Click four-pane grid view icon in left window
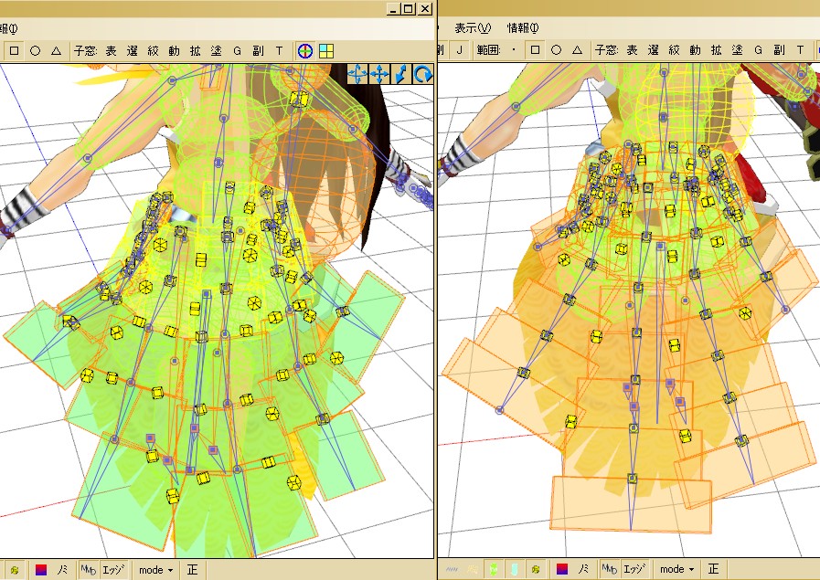Screen dimensions: 820x580 pyautogui.click(x=326, y=51)
